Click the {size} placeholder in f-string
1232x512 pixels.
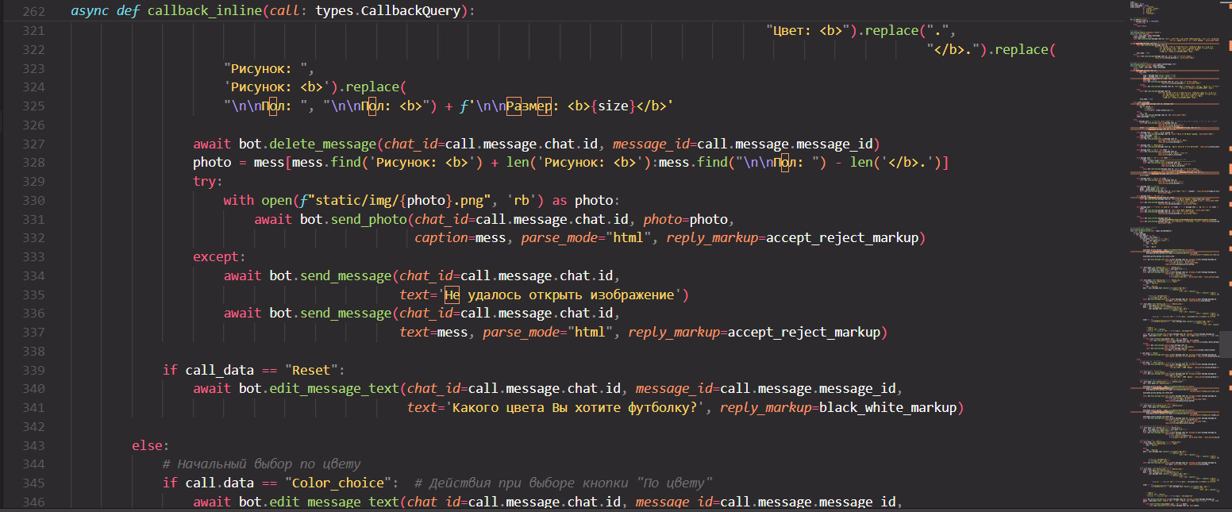611,106
